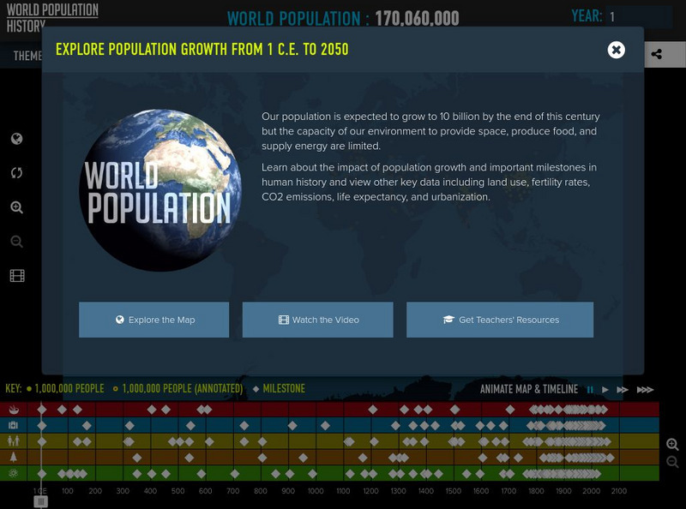Click the World Population globe image
This screenshot has height=509, width=686.
(160, 190)
